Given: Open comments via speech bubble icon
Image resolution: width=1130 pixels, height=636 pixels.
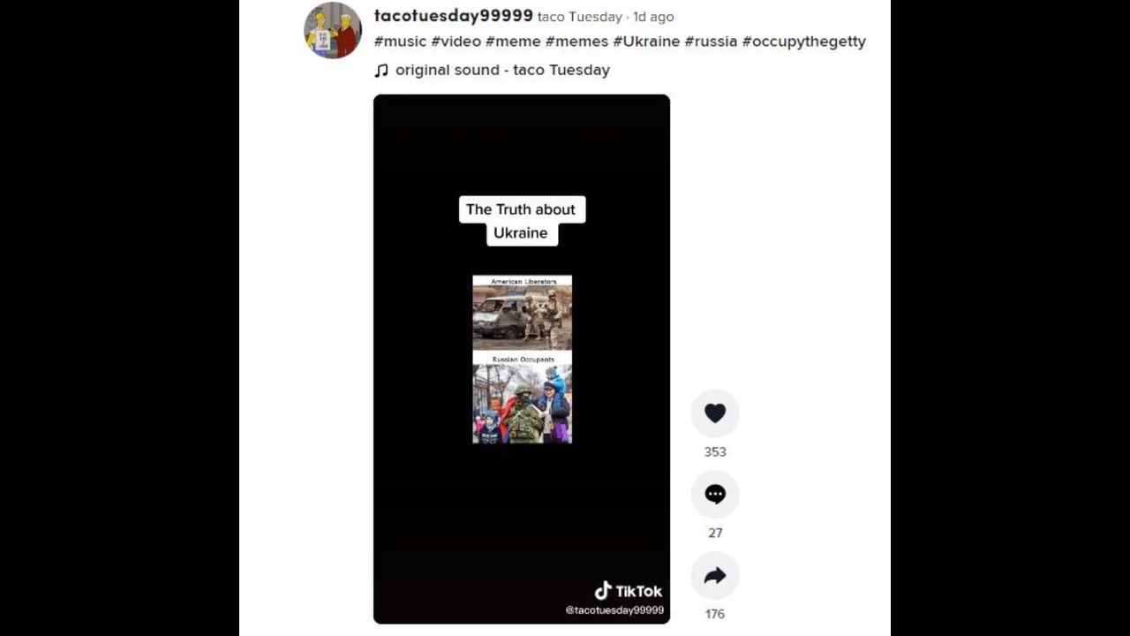Looking at the screenshot, I should (715, 495).
